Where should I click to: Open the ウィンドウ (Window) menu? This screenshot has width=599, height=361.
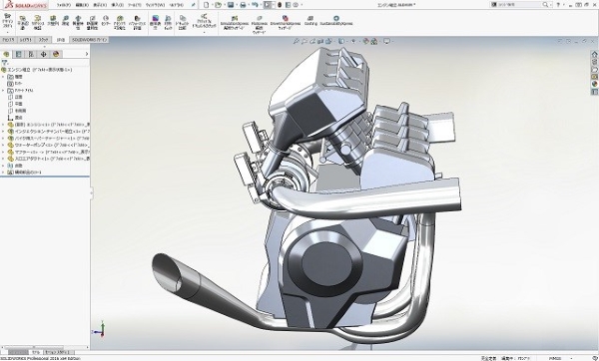click(155, 5)
